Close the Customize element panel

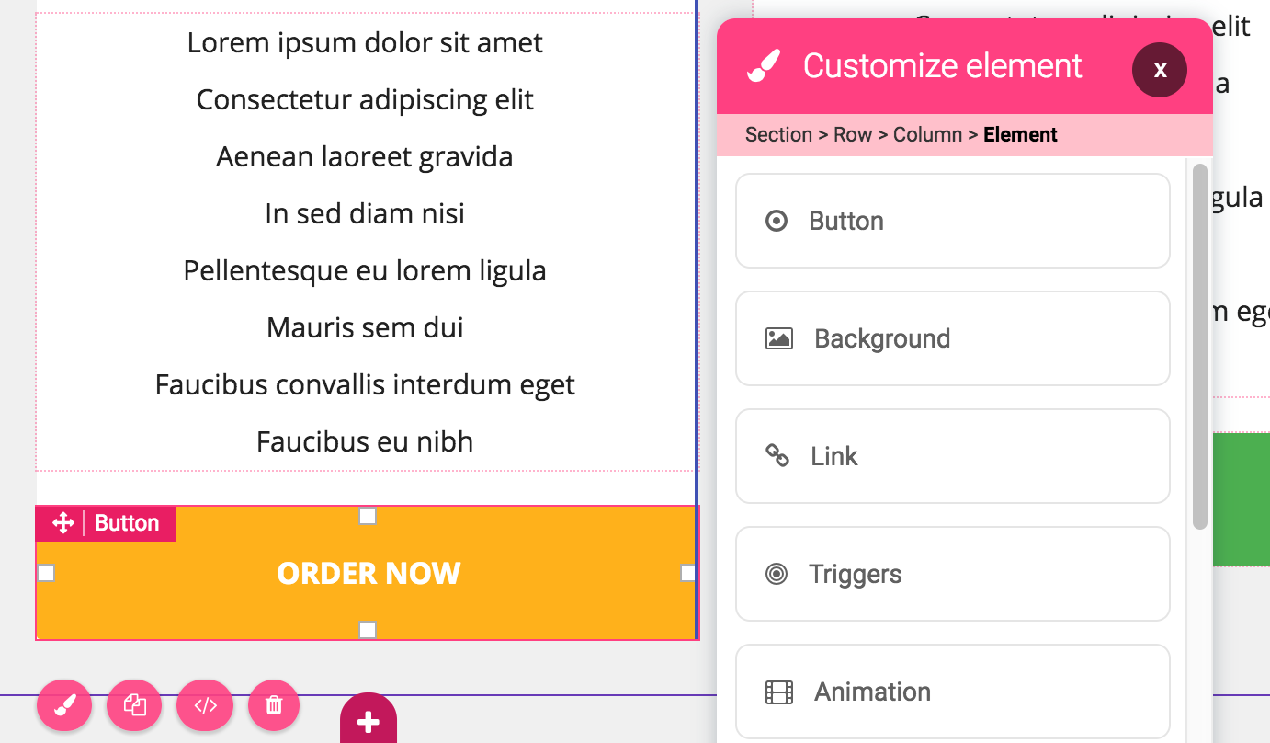point(1160,69)
